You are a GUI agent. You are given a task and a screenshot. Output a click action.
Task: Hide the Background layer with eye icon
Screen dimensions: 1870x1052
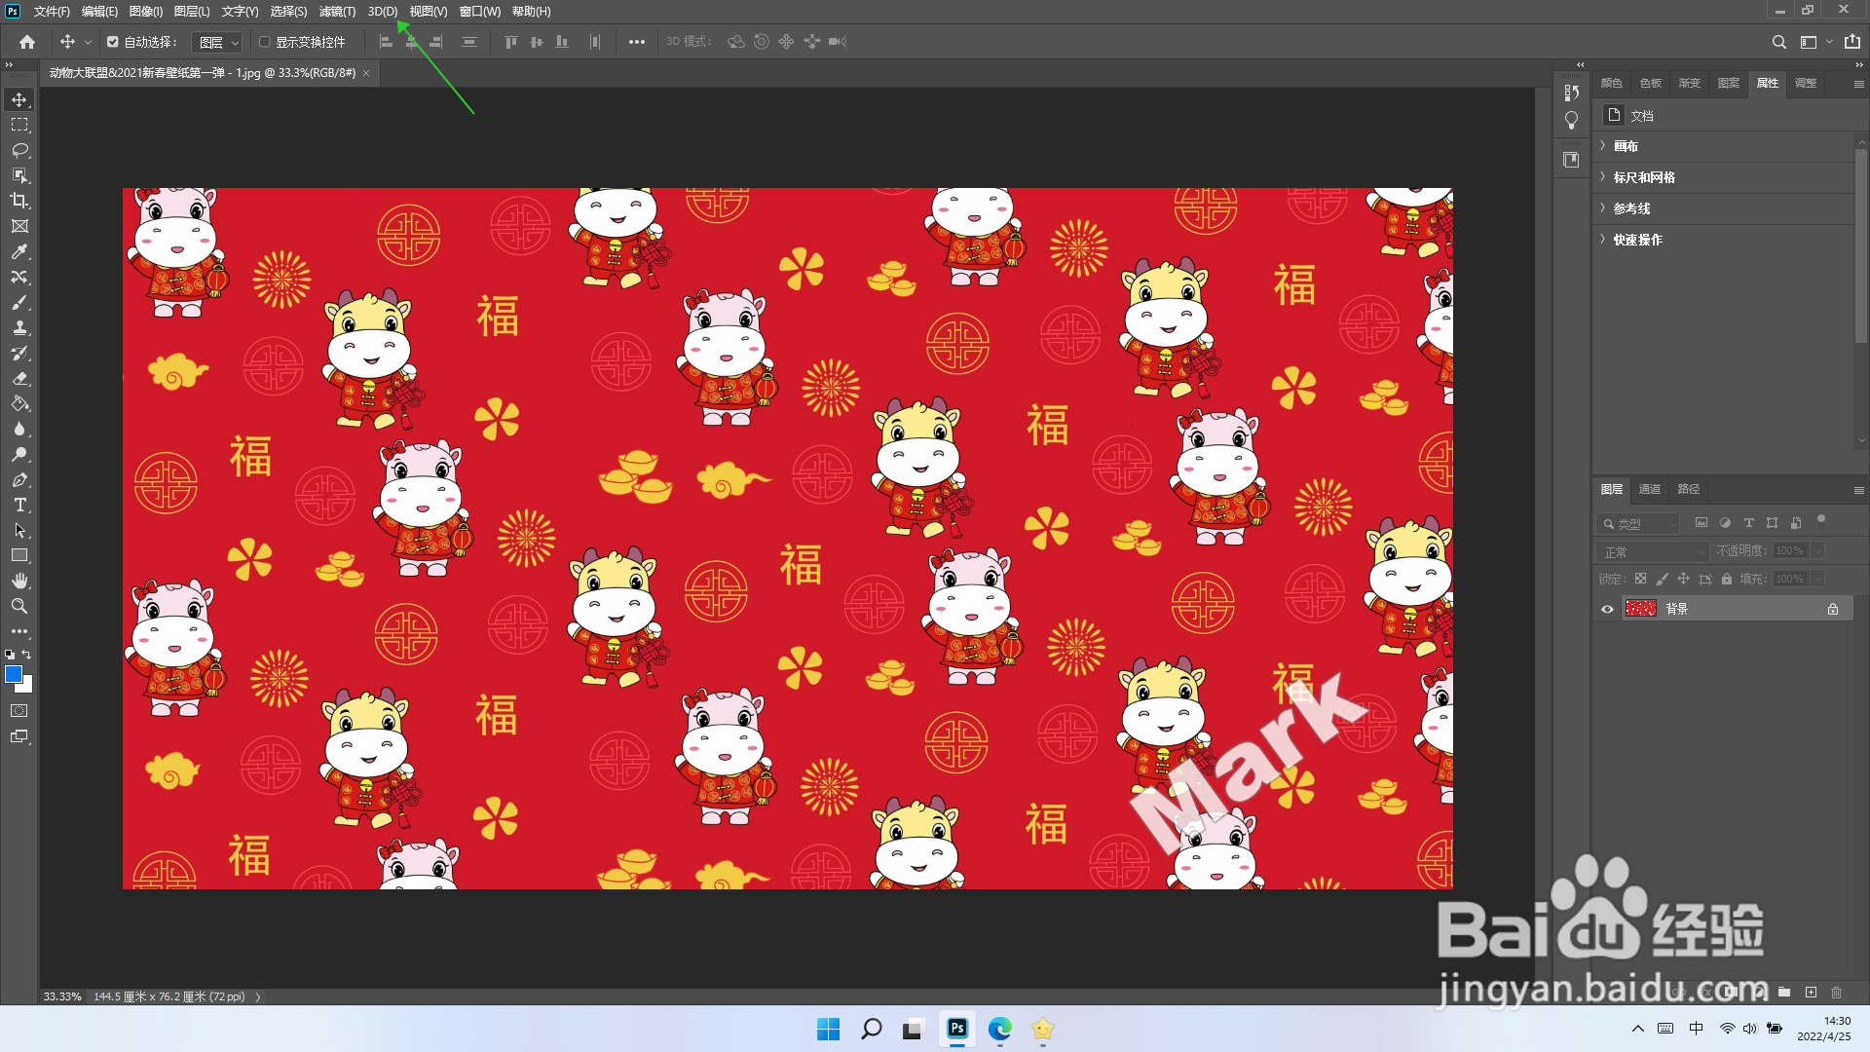pos(1607,609)
